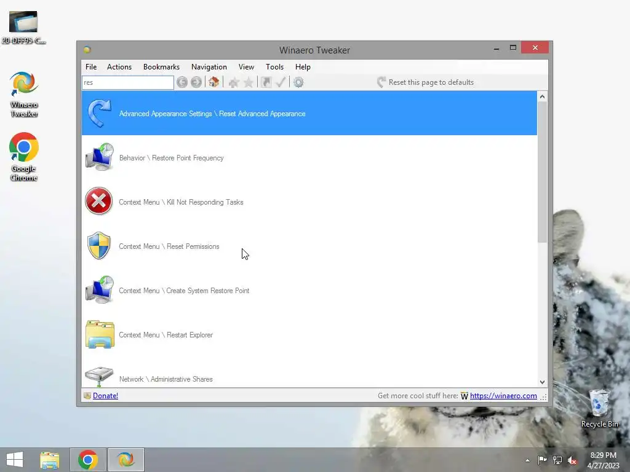Open the Bookmarks menu
This screenshot has width=630, height=472.
pos(162,66)
